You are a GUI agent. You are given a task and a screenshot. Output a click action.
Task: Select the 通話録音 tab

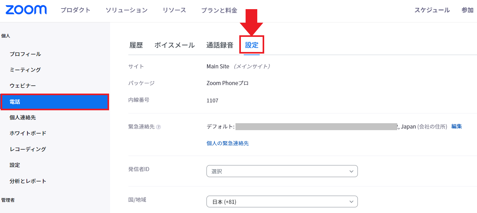(220, 45)
